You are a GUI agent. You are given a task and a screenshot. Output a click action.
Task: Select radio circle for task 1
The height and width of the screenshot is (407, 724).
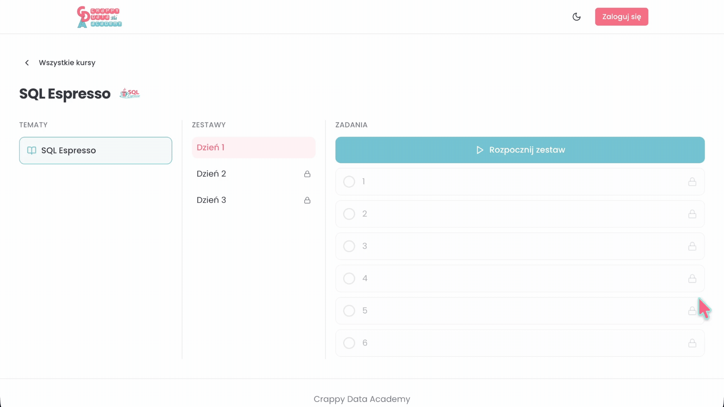tap(349, 182)
